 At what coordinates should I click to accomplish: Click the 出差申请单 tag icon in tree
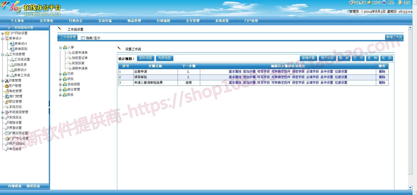tap(70, 53)
